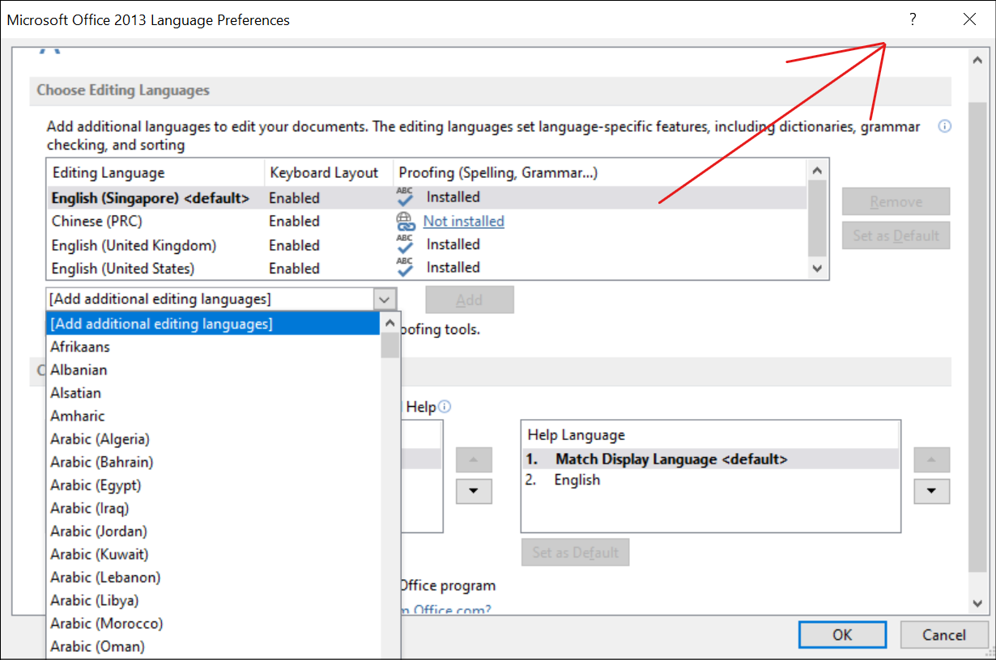Choose Afrikaans from the language list
Image resolution: width=996 pixels, height=660 pixels.
pos(213,347)
